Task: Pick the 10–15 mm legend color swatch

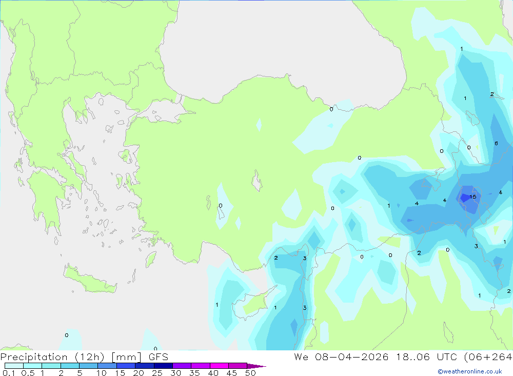Action: click(107, 366)
